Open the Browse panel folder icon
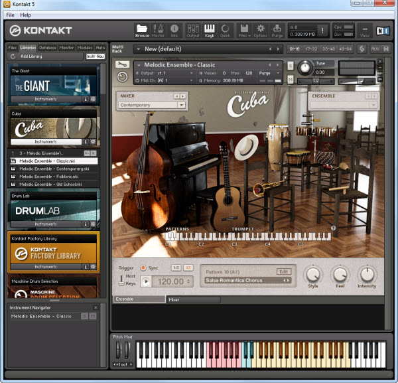 click(142, 31)
